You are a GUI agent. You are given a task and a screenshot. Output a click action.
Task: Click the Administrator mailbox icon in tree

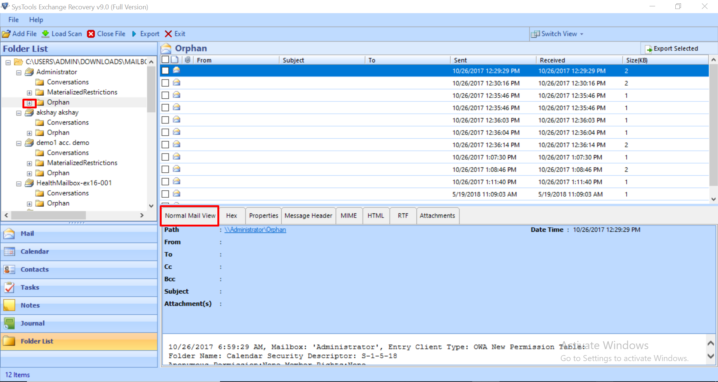click(x=29, y=72)
